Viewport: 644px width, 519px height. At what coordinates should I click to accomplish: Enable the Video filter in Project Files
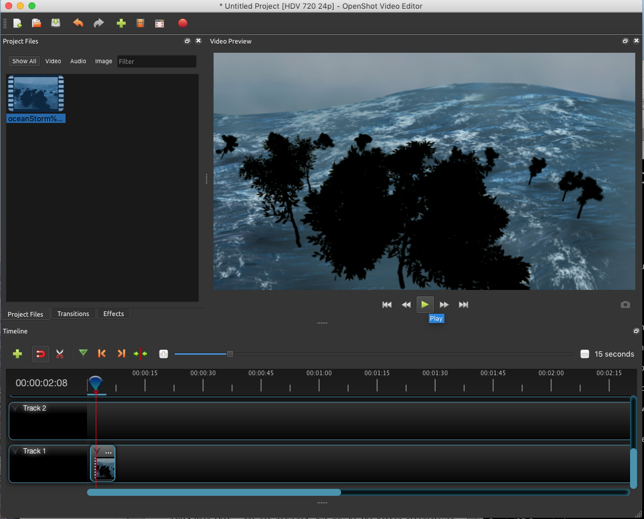[x=53, y=61]
